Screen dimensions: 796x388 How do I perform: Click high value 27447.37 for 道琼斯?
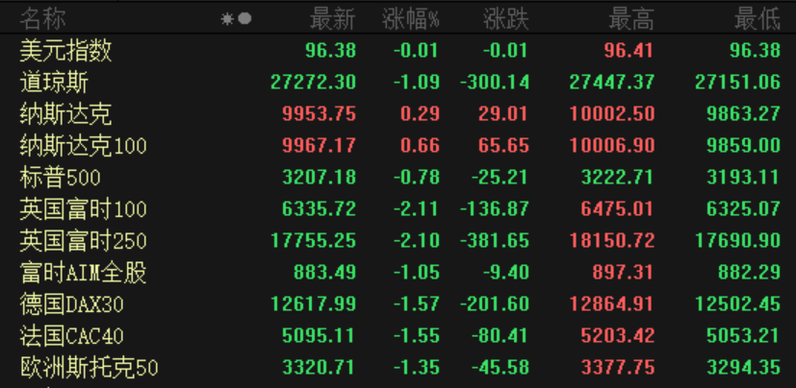tap(612, 82)
